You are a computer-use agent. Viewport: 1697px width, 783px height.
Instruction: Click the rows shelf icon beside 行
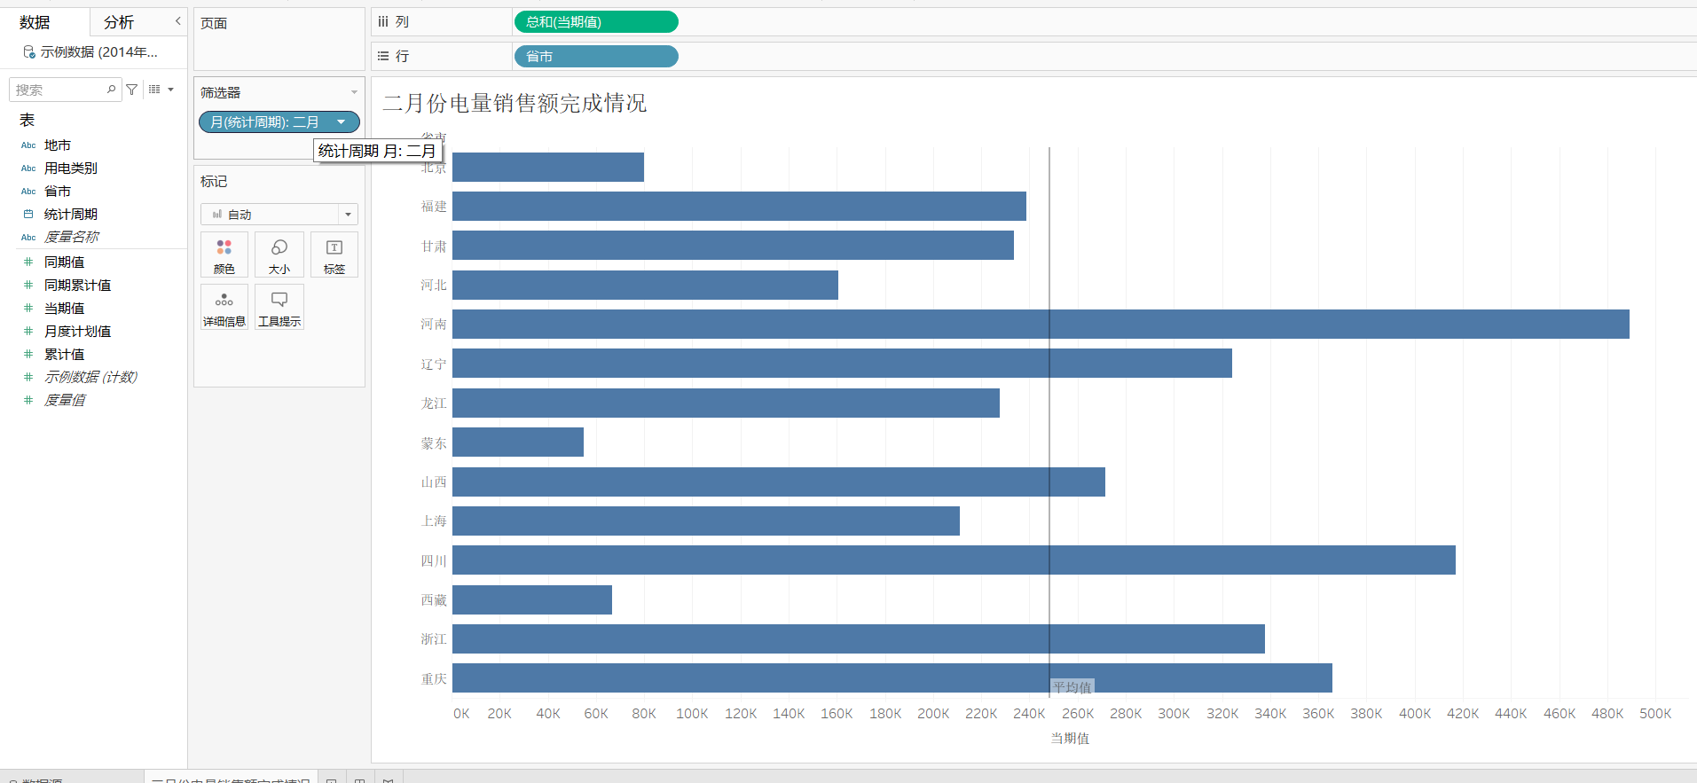(x=383, y=56)
